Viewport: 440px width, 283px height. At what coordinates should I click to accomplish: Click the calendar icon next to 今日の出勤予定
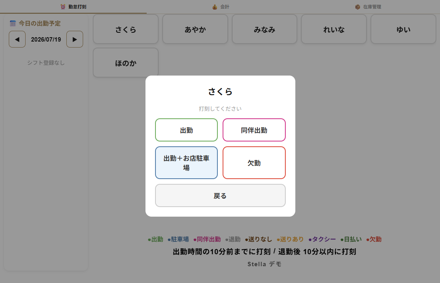13,23
